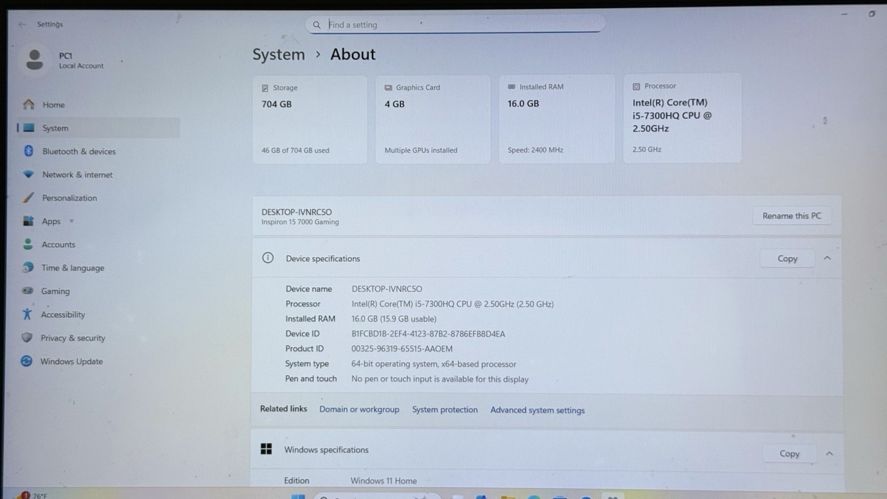The width and height of the screenshot is (887, 499).
Task: Open Domain or workgroup link
Action: click(x=359, y=409)
